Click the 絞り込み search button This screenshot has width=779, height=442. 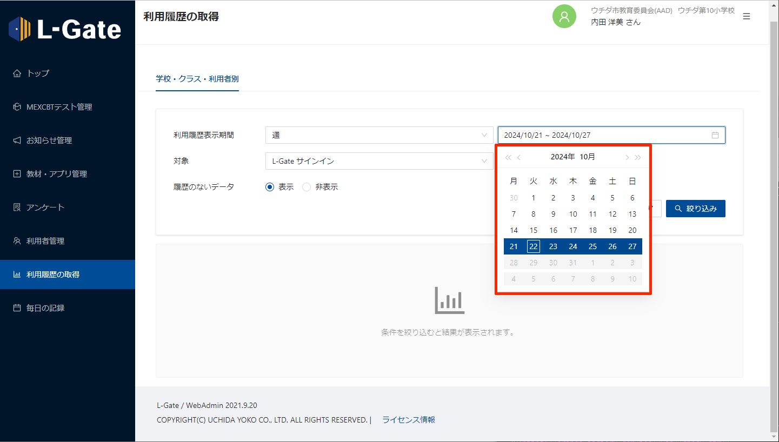695,209
